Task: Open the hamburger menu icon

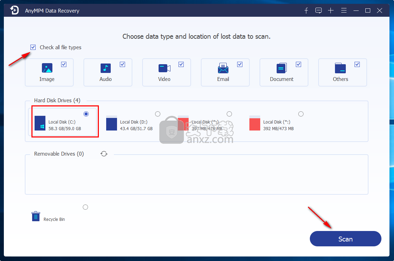Action: (344, 10)
